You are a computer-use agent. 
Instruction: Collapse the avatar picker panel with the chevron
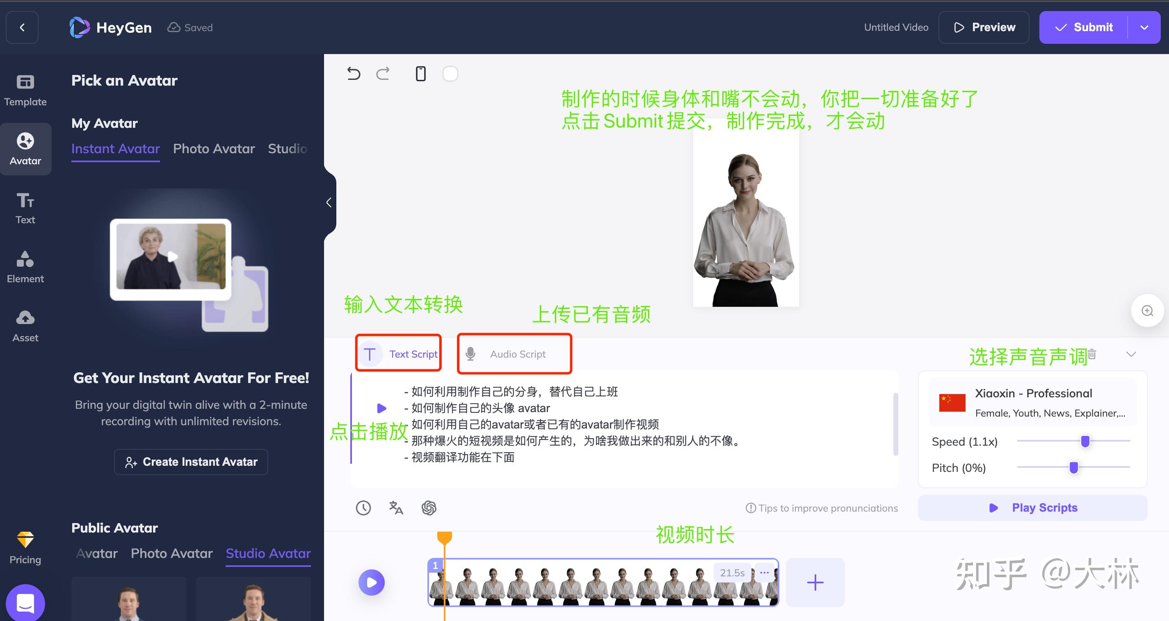point(329,202)
